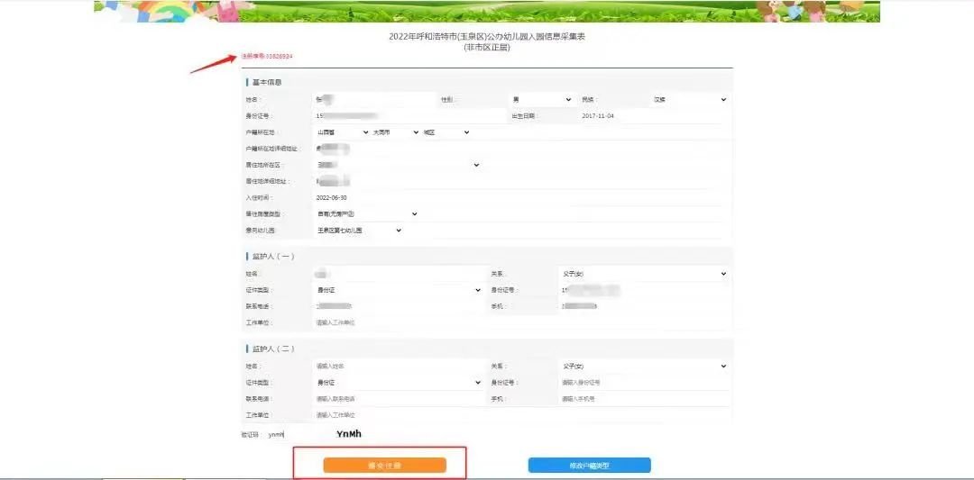Viewport: 974px width, 480px height.
Task: Click the YnMh captcha image to refresh
Action: 349,433
